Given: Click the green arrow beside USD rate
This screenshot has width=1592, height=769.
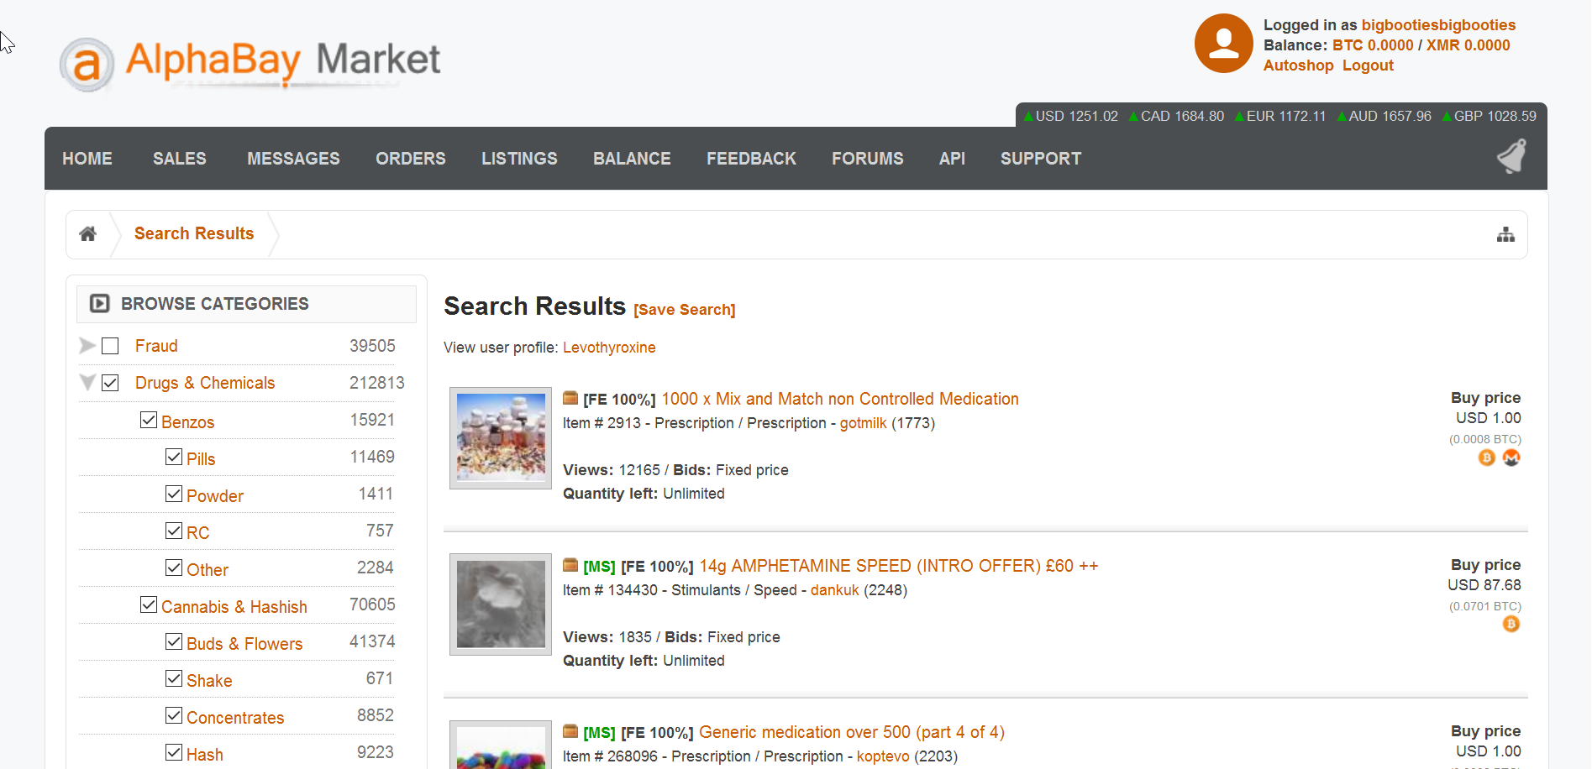Looking at the screenshot, I should 1028,116.
